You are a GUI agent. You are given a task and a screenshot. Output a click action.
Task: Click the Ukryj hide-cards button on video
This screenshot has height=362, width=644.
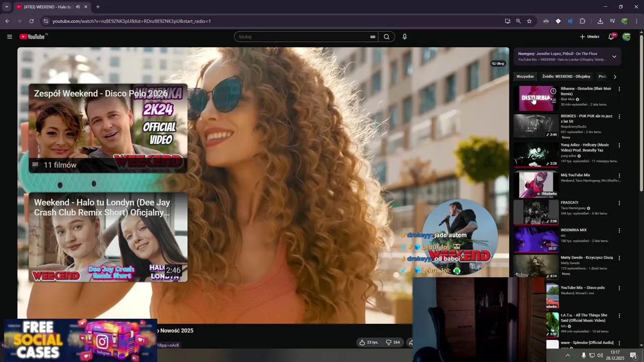pyautogui.click(x=498, y=63)
